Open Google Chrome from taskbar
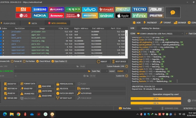Viewport: 196px width, 118px height. pos(19,114)
